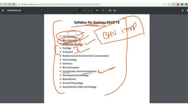Viewport: 188px width, 106px height.
Task: Reload the page
Action: (10, 4)
